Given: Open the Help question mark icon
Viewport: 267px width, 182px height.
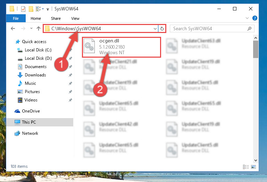Looking at the screenshot, I should pos(255,18).
